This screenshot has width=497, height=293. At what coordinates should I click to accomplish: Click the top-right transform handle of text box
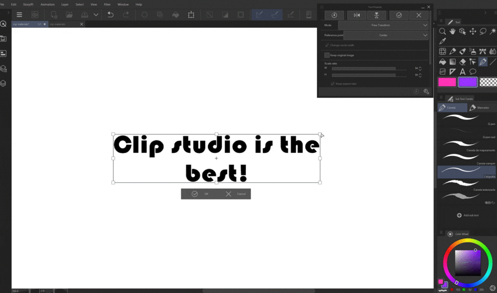point(320,134)
